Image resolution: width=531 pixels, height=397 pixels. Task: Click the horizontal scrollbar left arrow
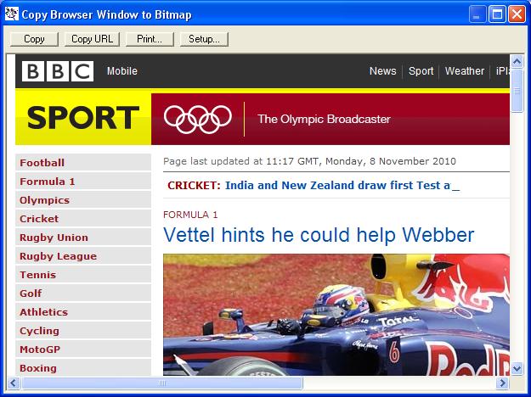pos(14,383)
